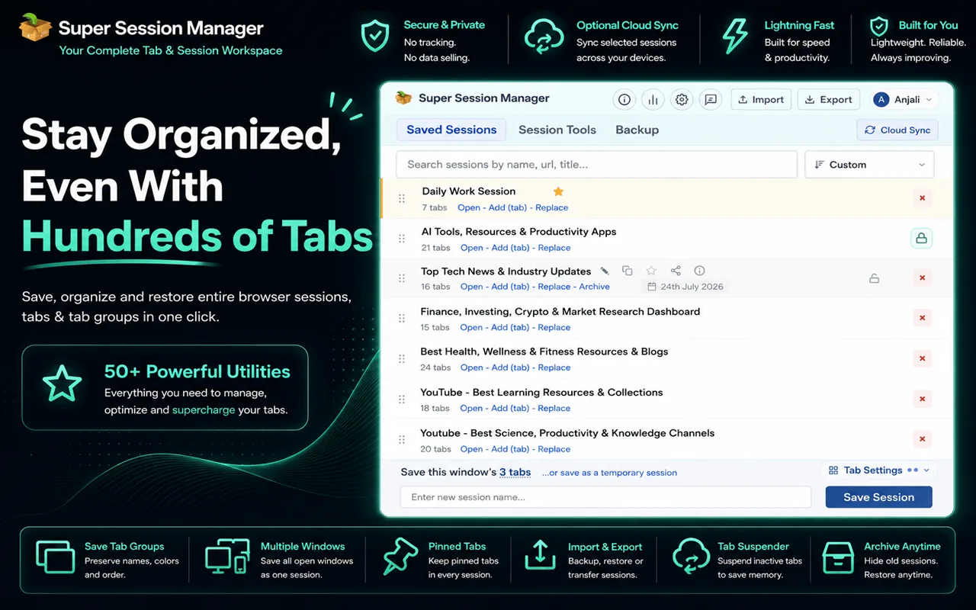Open the Backup tab
Image resolution: width=976 pixels, height=610 pixels.
637,130
